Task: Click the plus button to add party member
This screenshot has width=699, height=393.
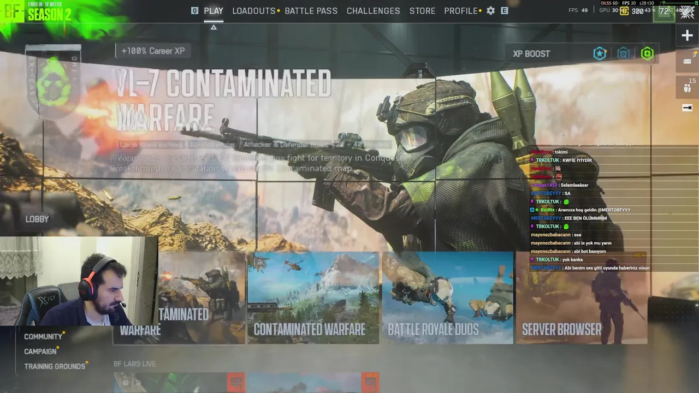Action: coord(687,35)
